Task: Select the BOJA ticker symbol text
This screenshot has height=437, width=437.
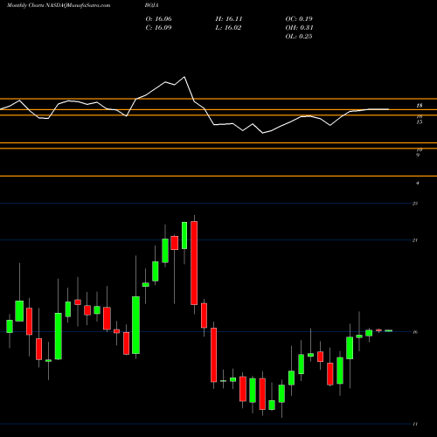Action: 152,5
